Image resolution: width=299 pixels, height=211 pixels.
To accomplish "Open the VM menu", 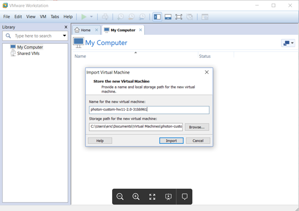I will click(x=43, y=16).
